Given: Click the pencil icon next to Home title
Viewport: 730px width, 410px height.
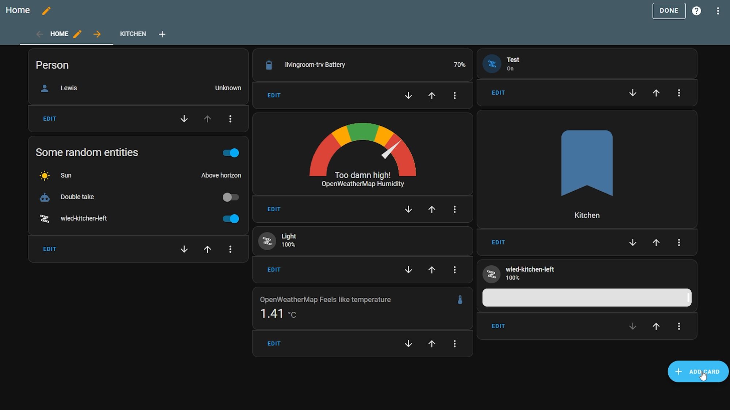Looking at the screenshot, I should coord(46,11).
